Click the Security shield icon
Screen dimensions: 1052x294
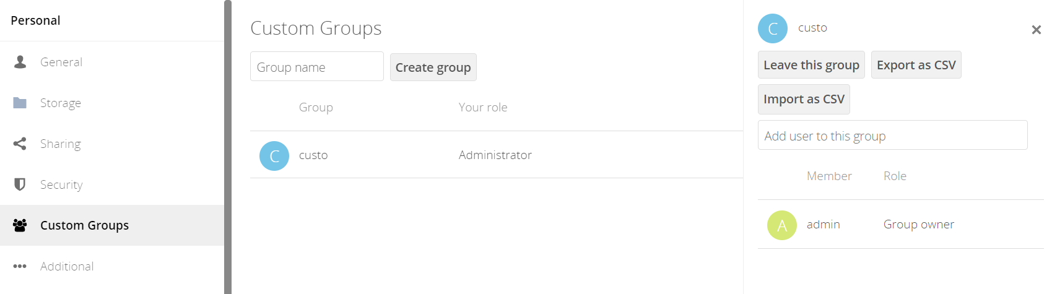tap(20, 184)
